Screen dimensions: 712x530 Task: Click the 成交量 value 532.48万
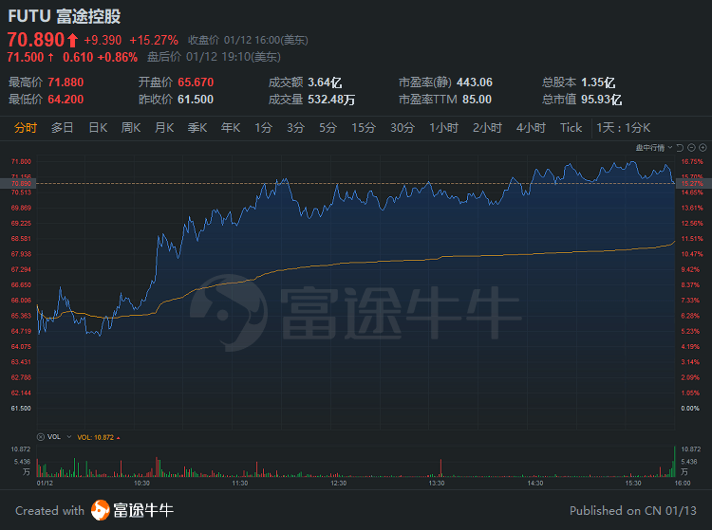(331, 100)
